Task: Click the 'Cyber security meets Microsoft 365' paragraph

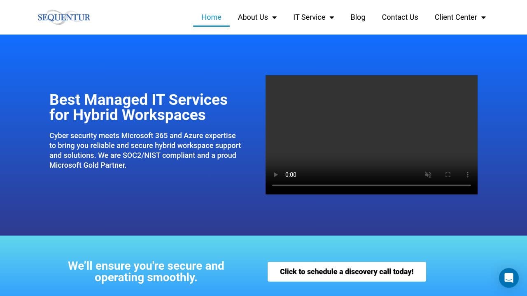Action: point(145,150)
